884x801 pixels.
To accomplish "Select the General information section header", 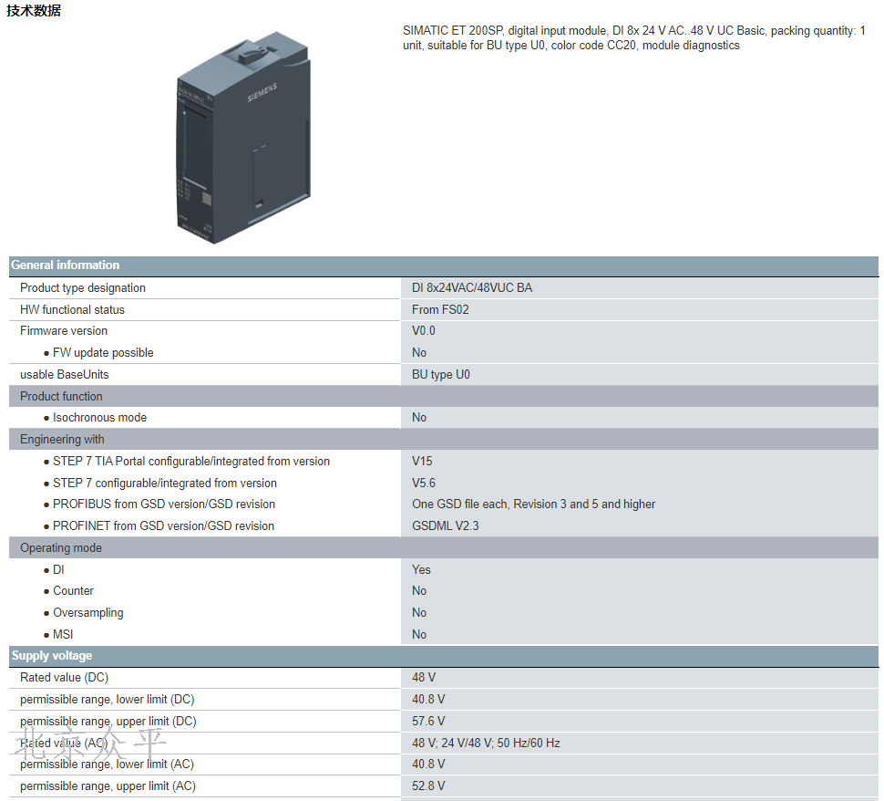I will coord(66,265).
